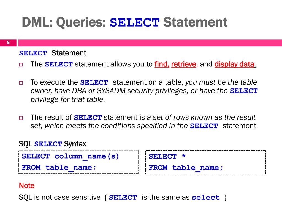Click the 'SELECT column_name(s)' code box

[x=79, y=162]
